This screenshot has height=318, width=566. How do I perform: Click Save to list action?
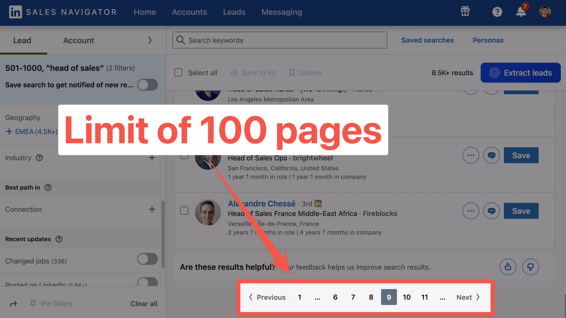click(x=253, y=73)
